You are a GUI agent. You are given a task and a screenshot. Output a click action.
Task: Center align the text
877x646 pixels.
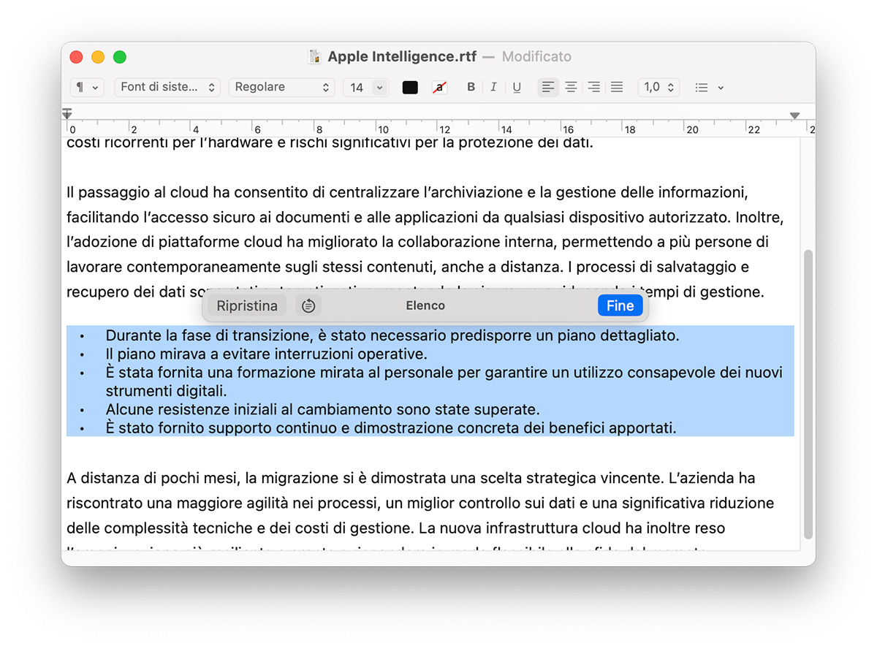click(x=571, y=87)
